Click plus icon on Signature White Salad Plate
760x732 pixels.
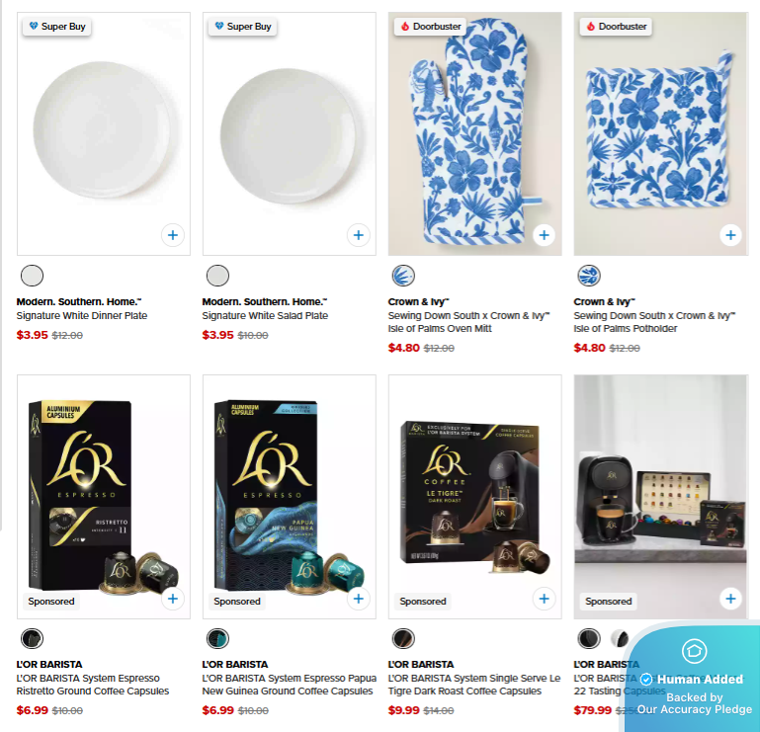(358, 235)
